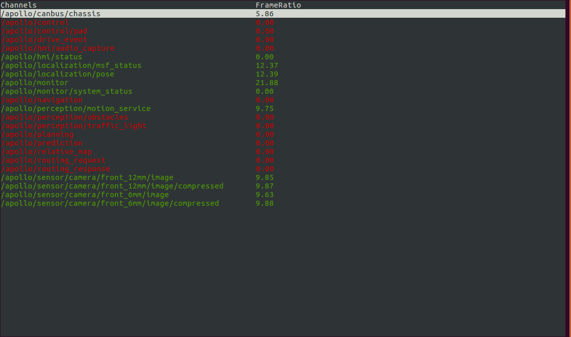
Task: Select the /apollo/navigation channel
Action: (42, 100)
